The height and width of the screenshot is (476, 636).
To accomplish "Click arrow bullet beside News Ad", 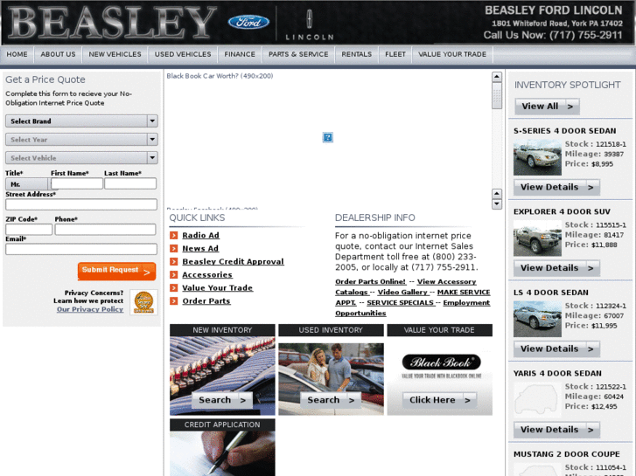I will click(x=173, y=248).
